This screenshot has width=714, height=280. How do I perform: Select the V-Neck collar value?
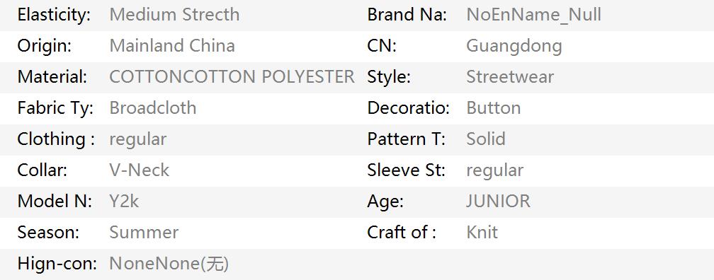click(x=140, y=170)
